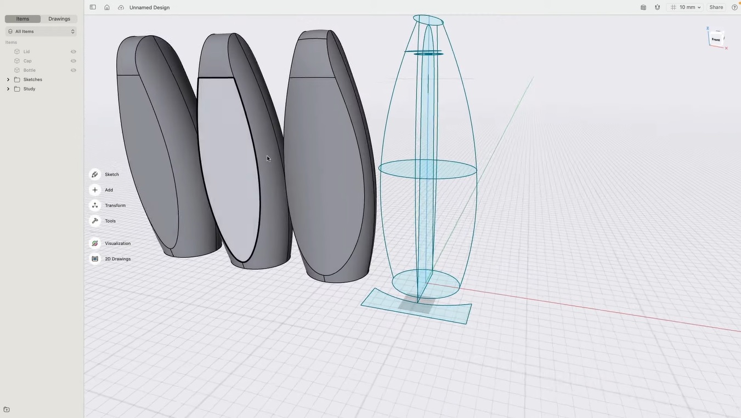Expand the Sketches folder
Viewport: 741px width, 418px height.
(x=8, y=79)
